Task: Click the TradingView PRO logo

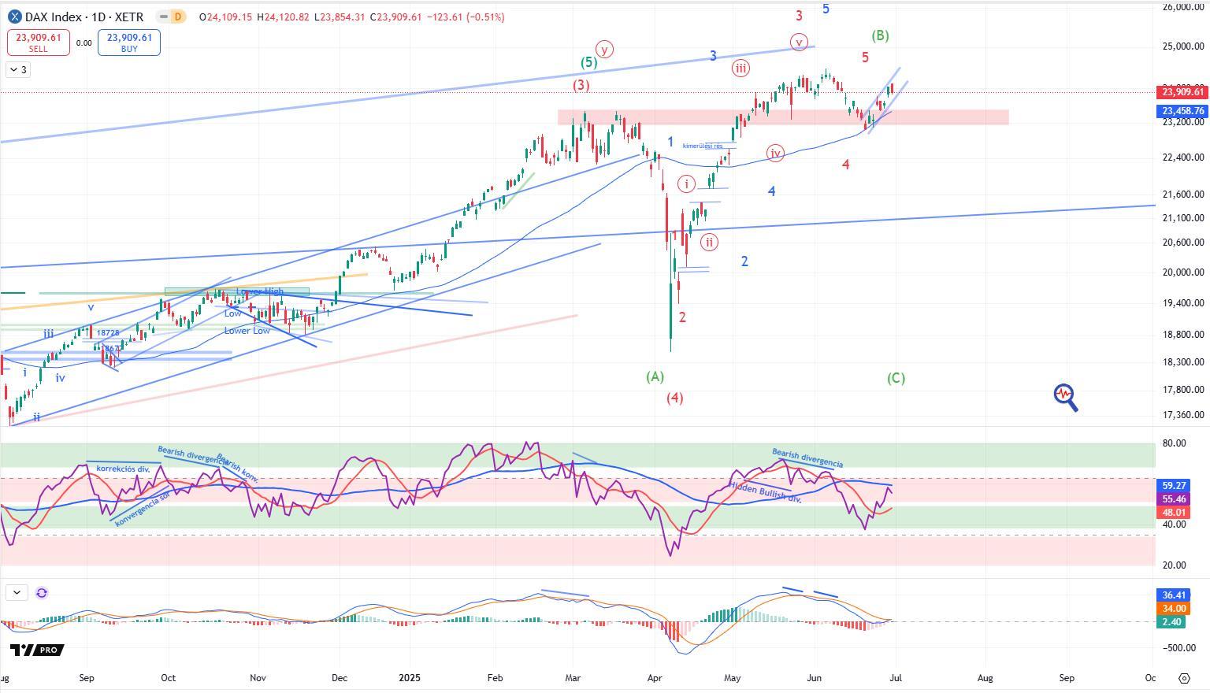Action: (x=36, y=650)
